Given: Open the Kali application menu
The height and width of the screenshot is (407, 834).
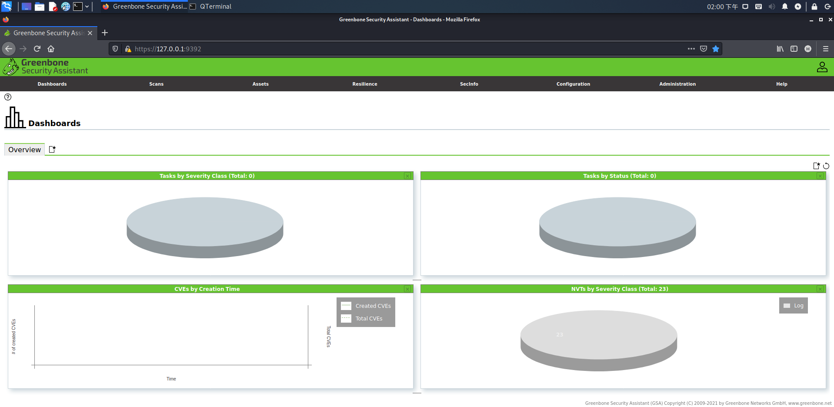Looking at the screenshot, I should pyautogui.click(x=7, y=7).
